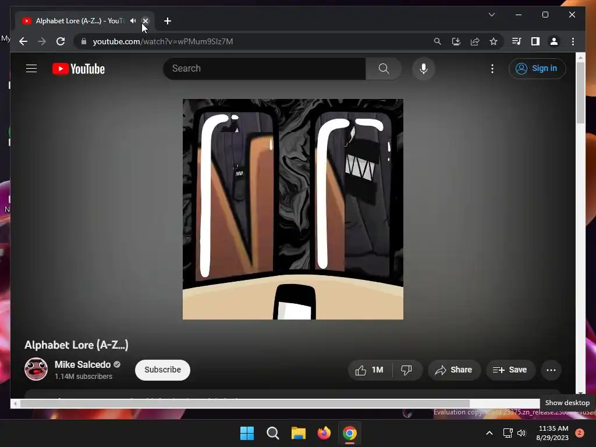Viewport: 596px width, 447px height.
Task: Share the Alphabet Lore video
Action: coord(454,370)
